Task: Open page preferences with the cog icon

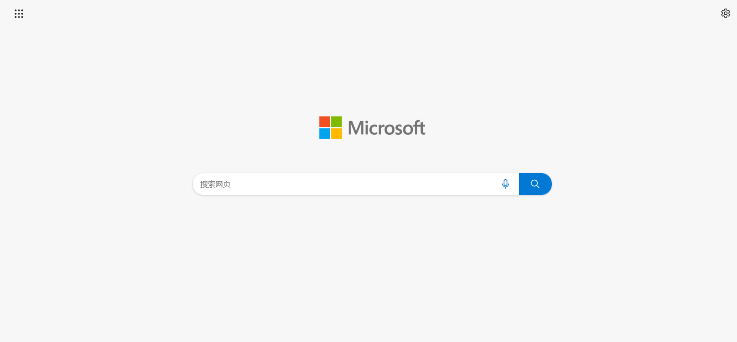Action: (725, 13)
